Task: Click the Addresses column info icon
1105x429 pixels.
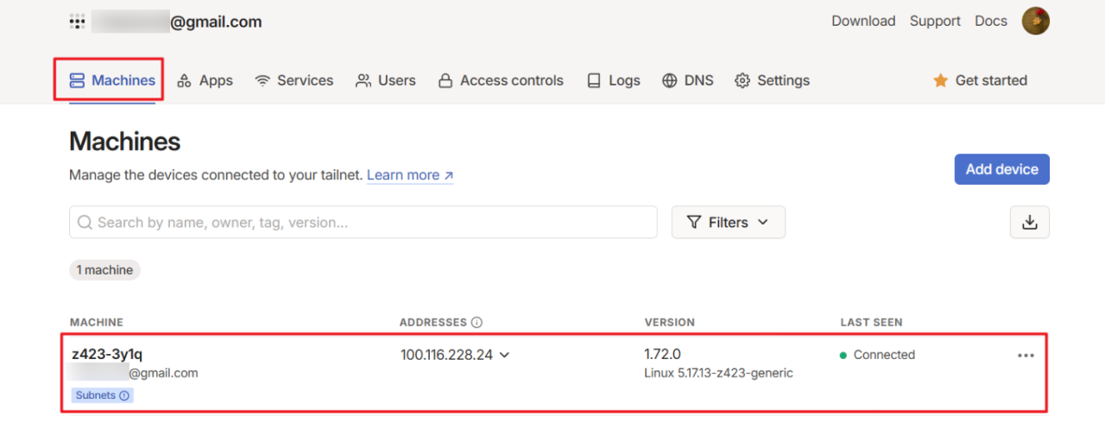Action: pos(477,323)
